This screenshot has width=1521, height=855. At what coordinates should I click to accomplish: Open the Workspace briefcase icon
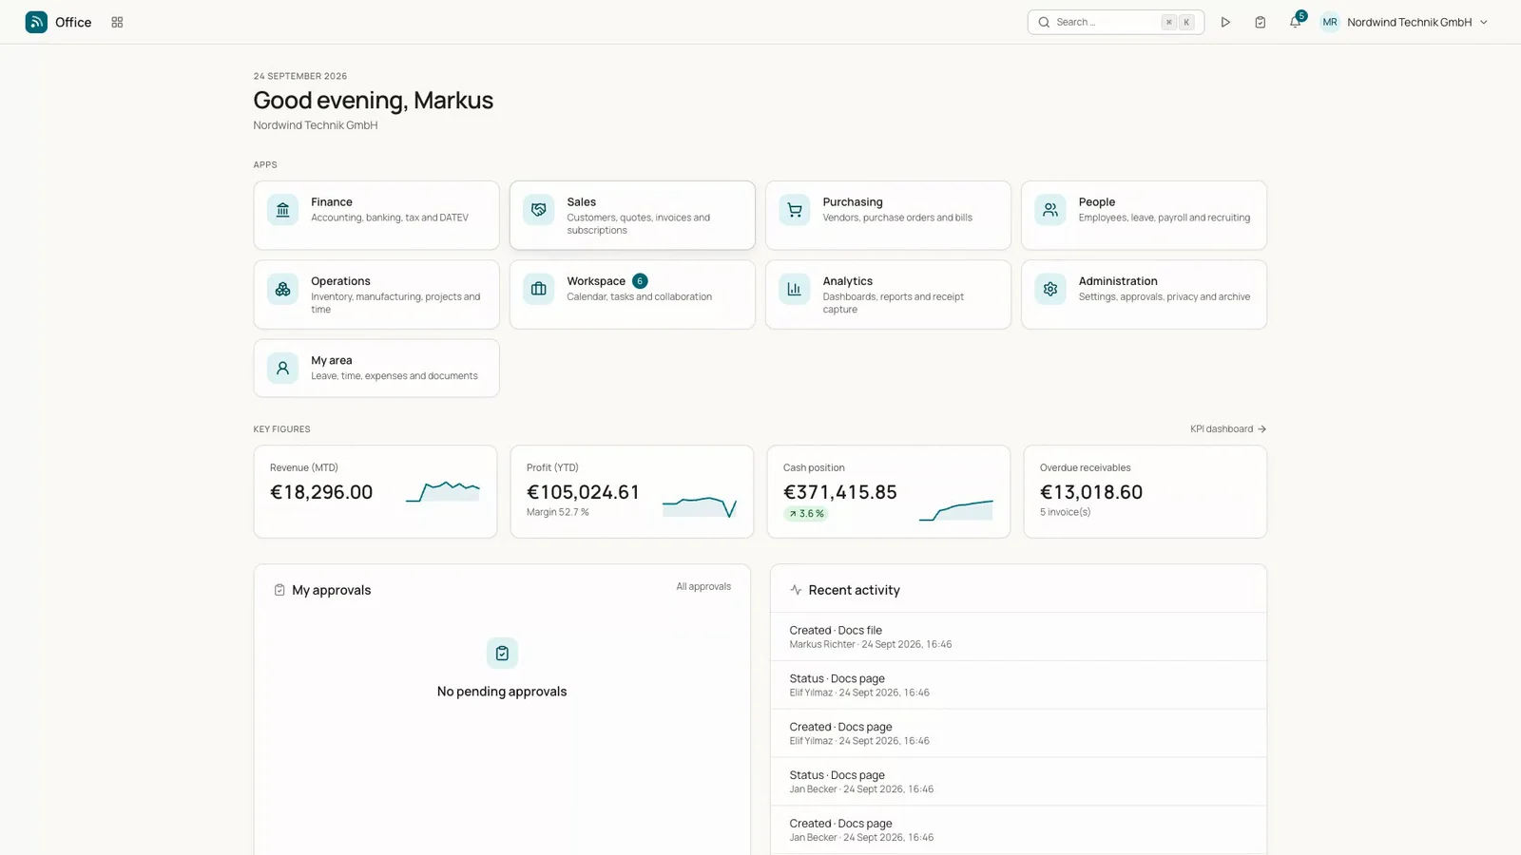(x=539, y=289)
